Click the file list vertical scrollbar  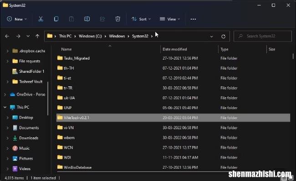pos(293,56)
